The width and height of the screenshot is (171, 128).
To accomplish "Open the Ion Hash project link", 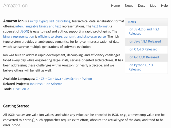I will (x=36, y=84).
